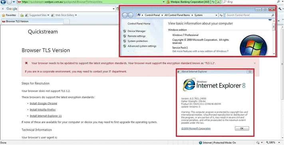The width and height of the screenshot is (284, 145).
Task: Click the Technical Information subheading
Action: (37, 130)
